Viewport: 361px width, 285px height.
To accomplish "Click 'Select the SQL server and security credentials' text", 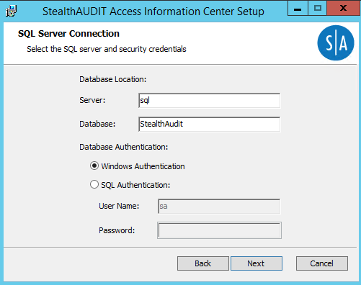I will coord(107,49).
